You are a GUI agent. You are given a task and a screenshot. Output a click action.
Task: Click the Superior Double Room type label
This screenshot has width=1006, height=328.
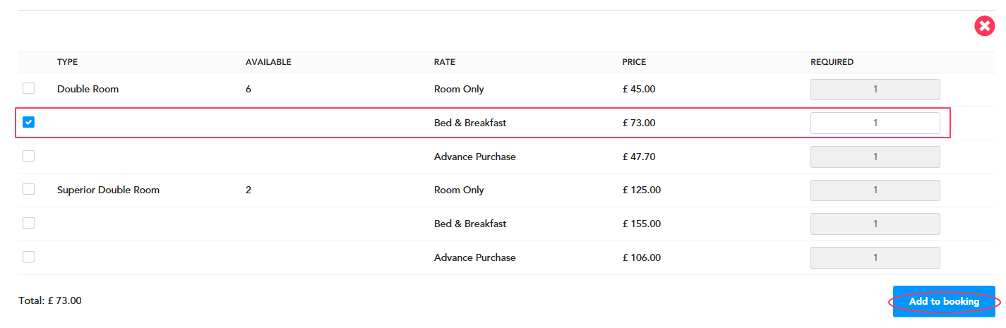tap(108, 190)
